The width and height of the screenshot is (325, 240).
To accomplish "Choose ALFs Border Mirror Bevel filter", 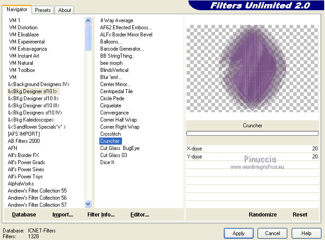I will pos(126,35).
